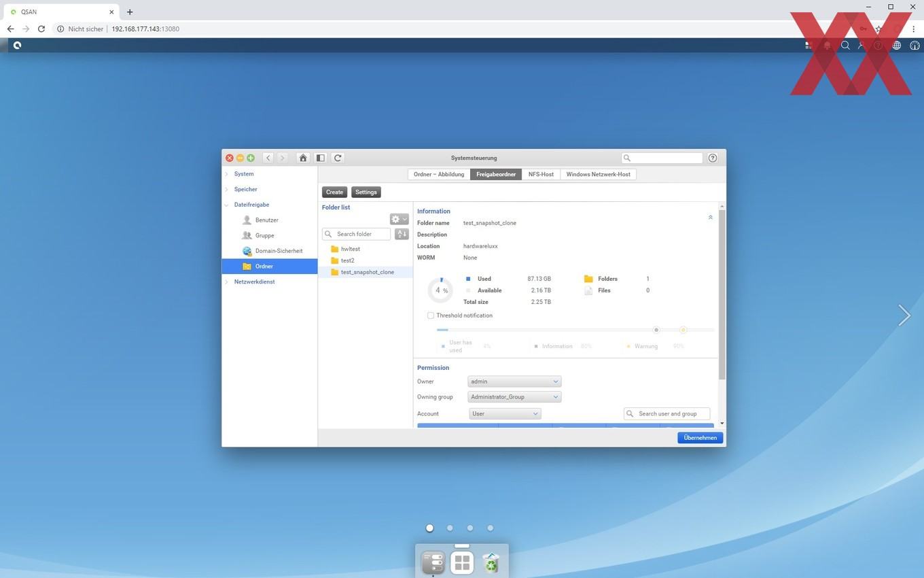Select the test2 folder
This screenshot has width=924, height=578.
pos(347,260)
